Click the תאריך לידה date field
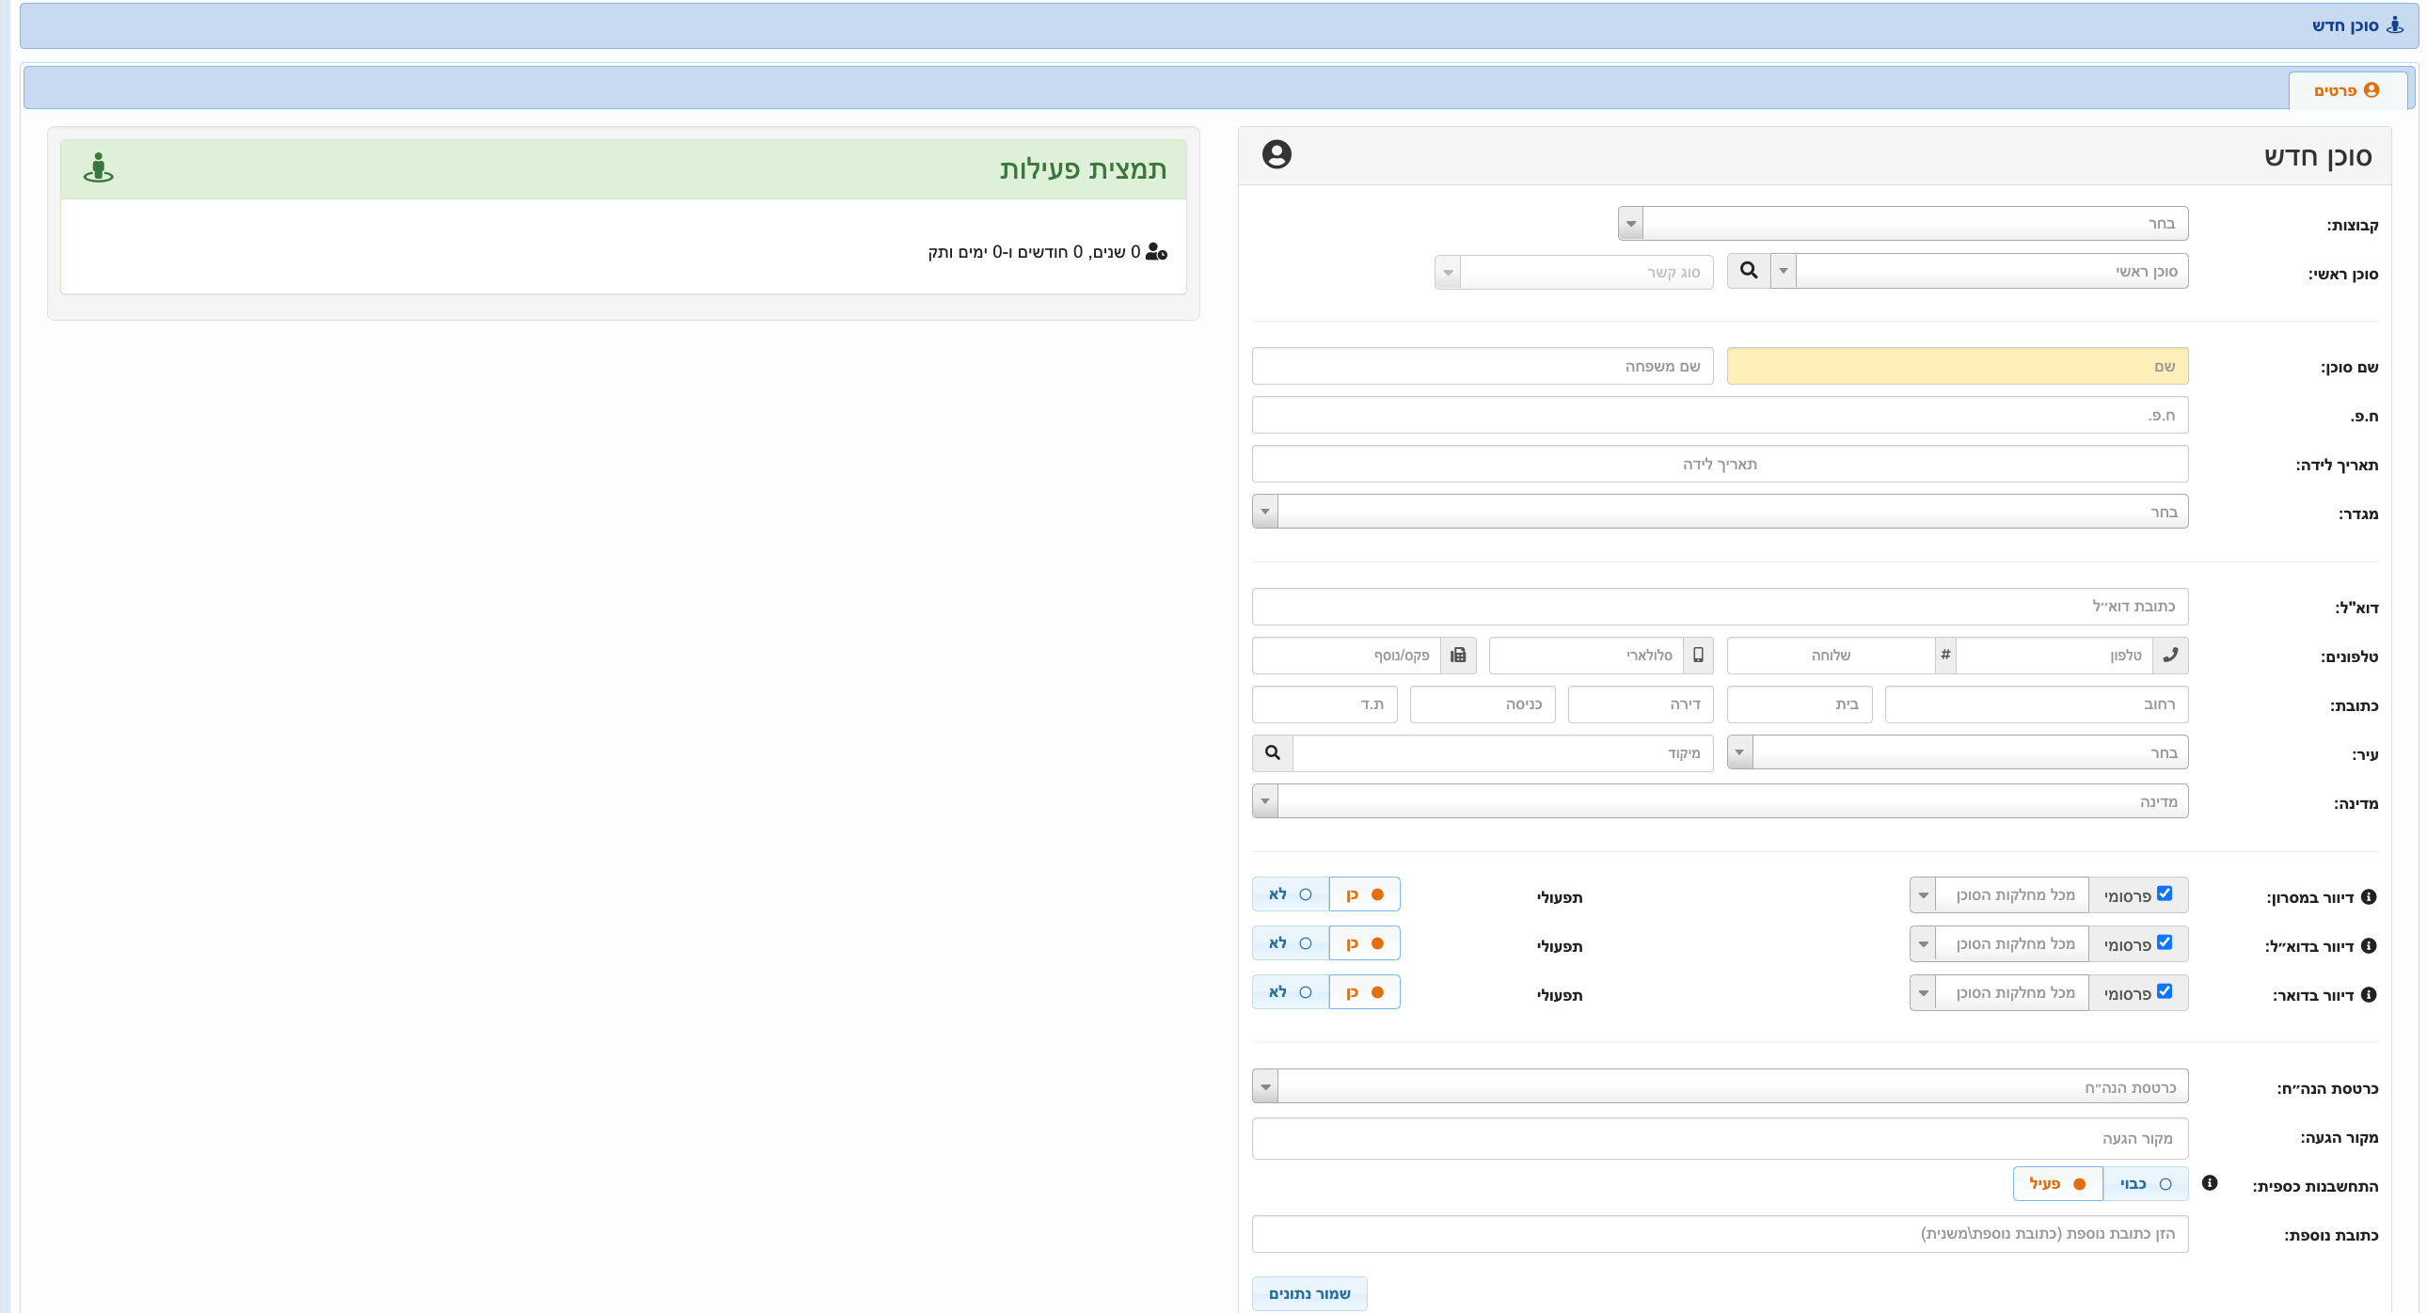 pos(1721,465)
